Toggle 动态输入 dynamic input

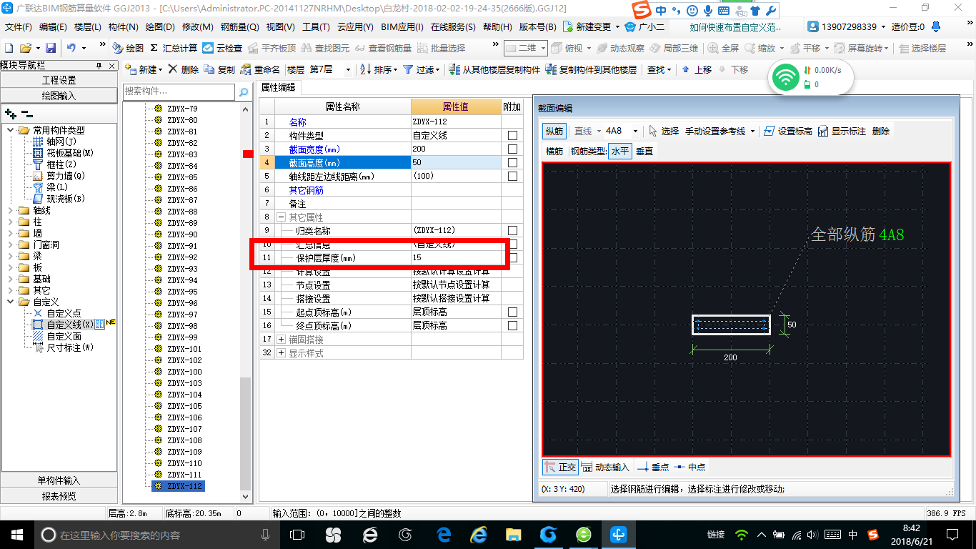(606, 467)
